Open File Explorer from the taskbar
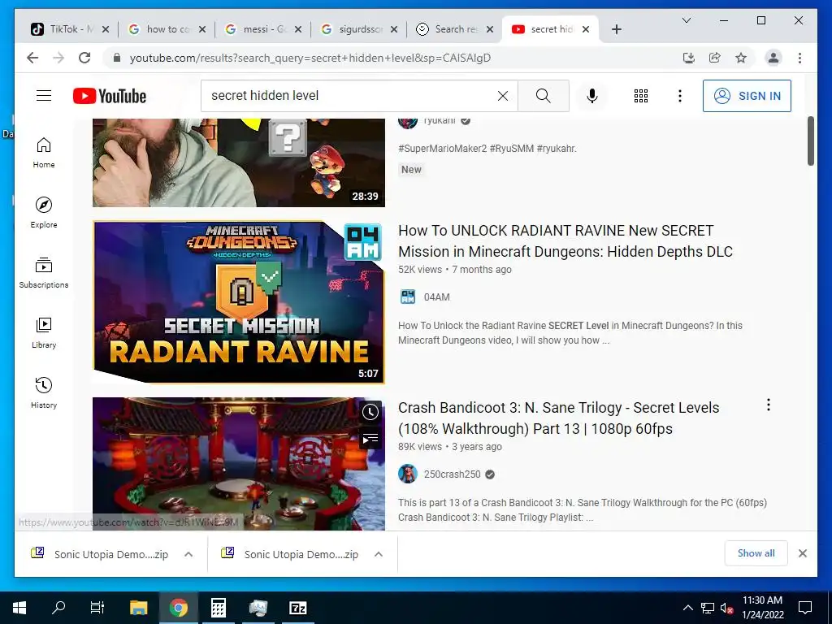 138,608
